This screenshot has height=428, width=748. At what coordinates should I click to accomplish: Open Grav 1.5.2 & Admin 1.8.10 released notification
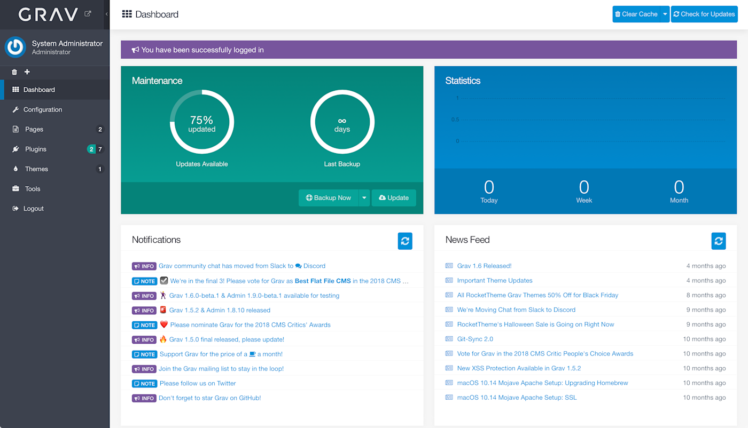pyautogui.click(x=220, y=310)
